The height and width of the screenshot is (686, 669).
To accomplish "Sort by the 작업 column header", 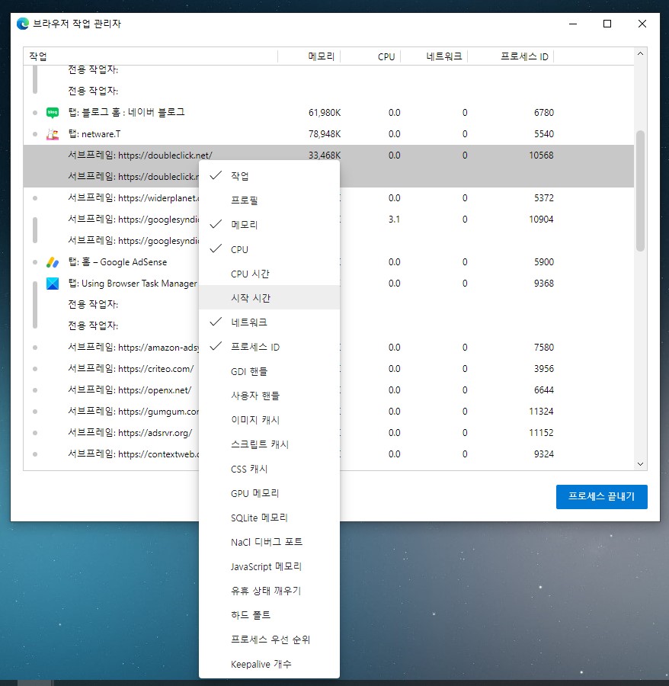I will pos(150,56).
